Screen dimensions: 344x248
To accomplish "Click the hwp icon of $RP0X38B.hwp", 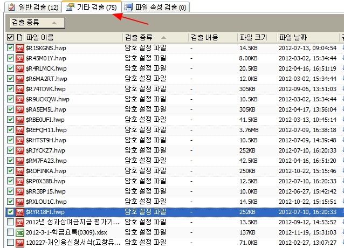I will [20, 181].
